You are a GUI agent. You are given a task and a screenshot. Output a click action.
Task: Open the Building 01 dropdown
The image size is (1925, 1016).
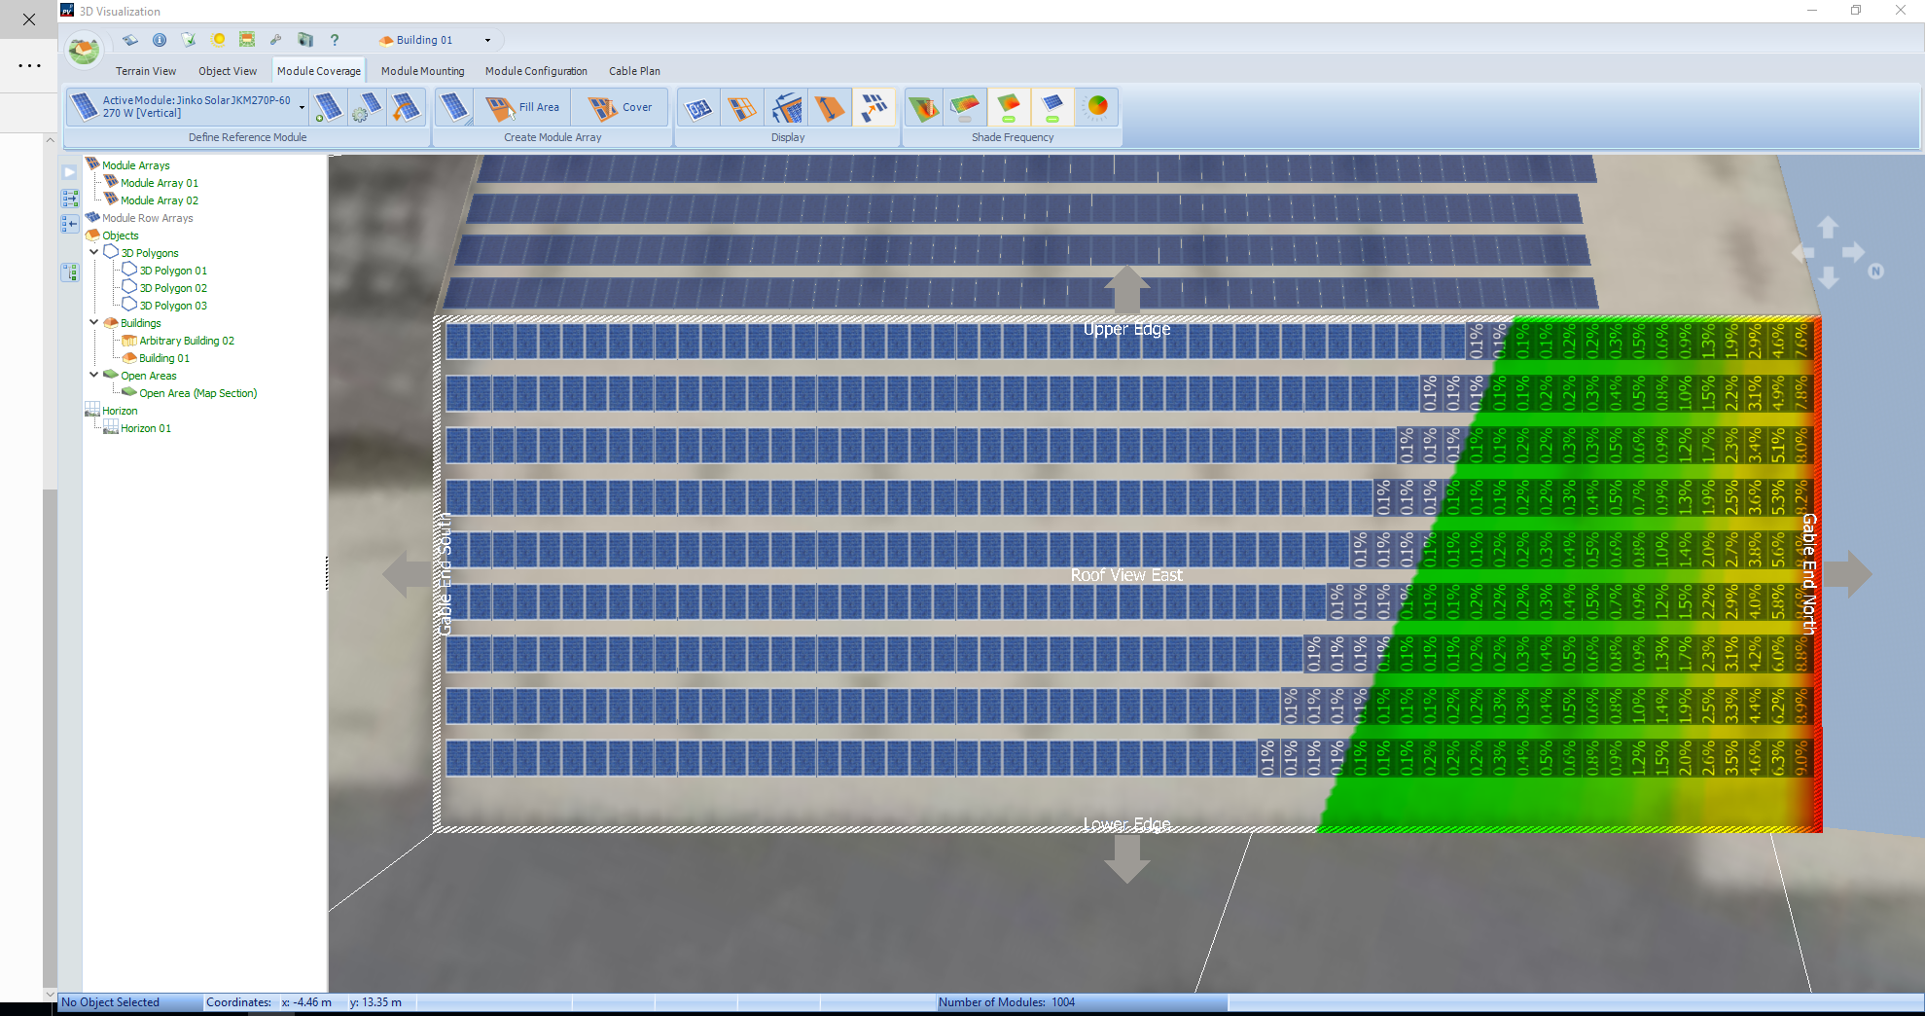(486, 40)
